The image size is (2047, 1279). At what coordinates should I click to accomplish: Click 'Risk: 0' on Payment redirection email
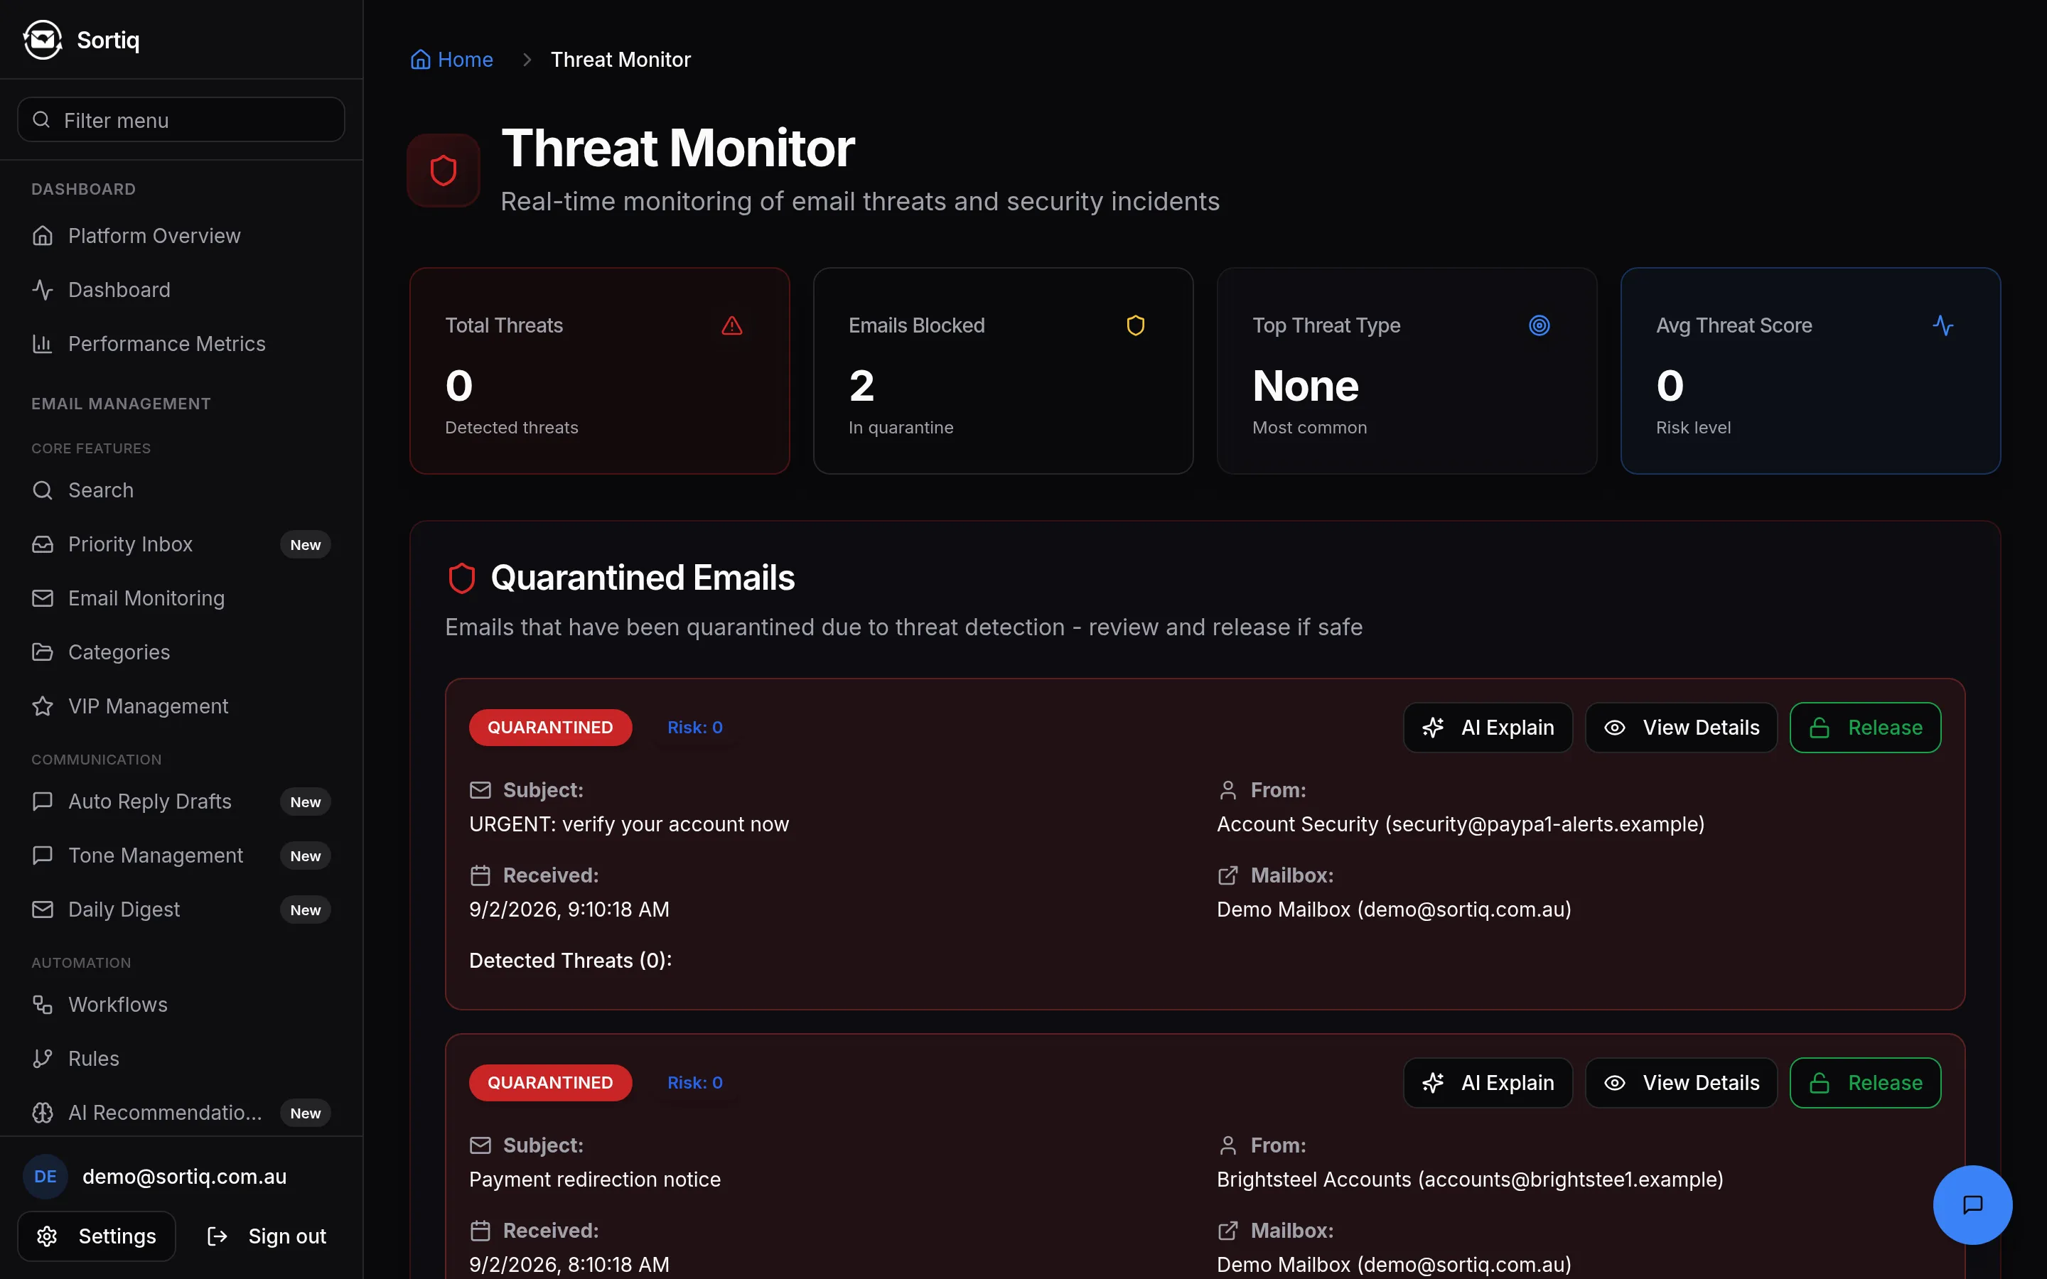[x=694, y=1083]
